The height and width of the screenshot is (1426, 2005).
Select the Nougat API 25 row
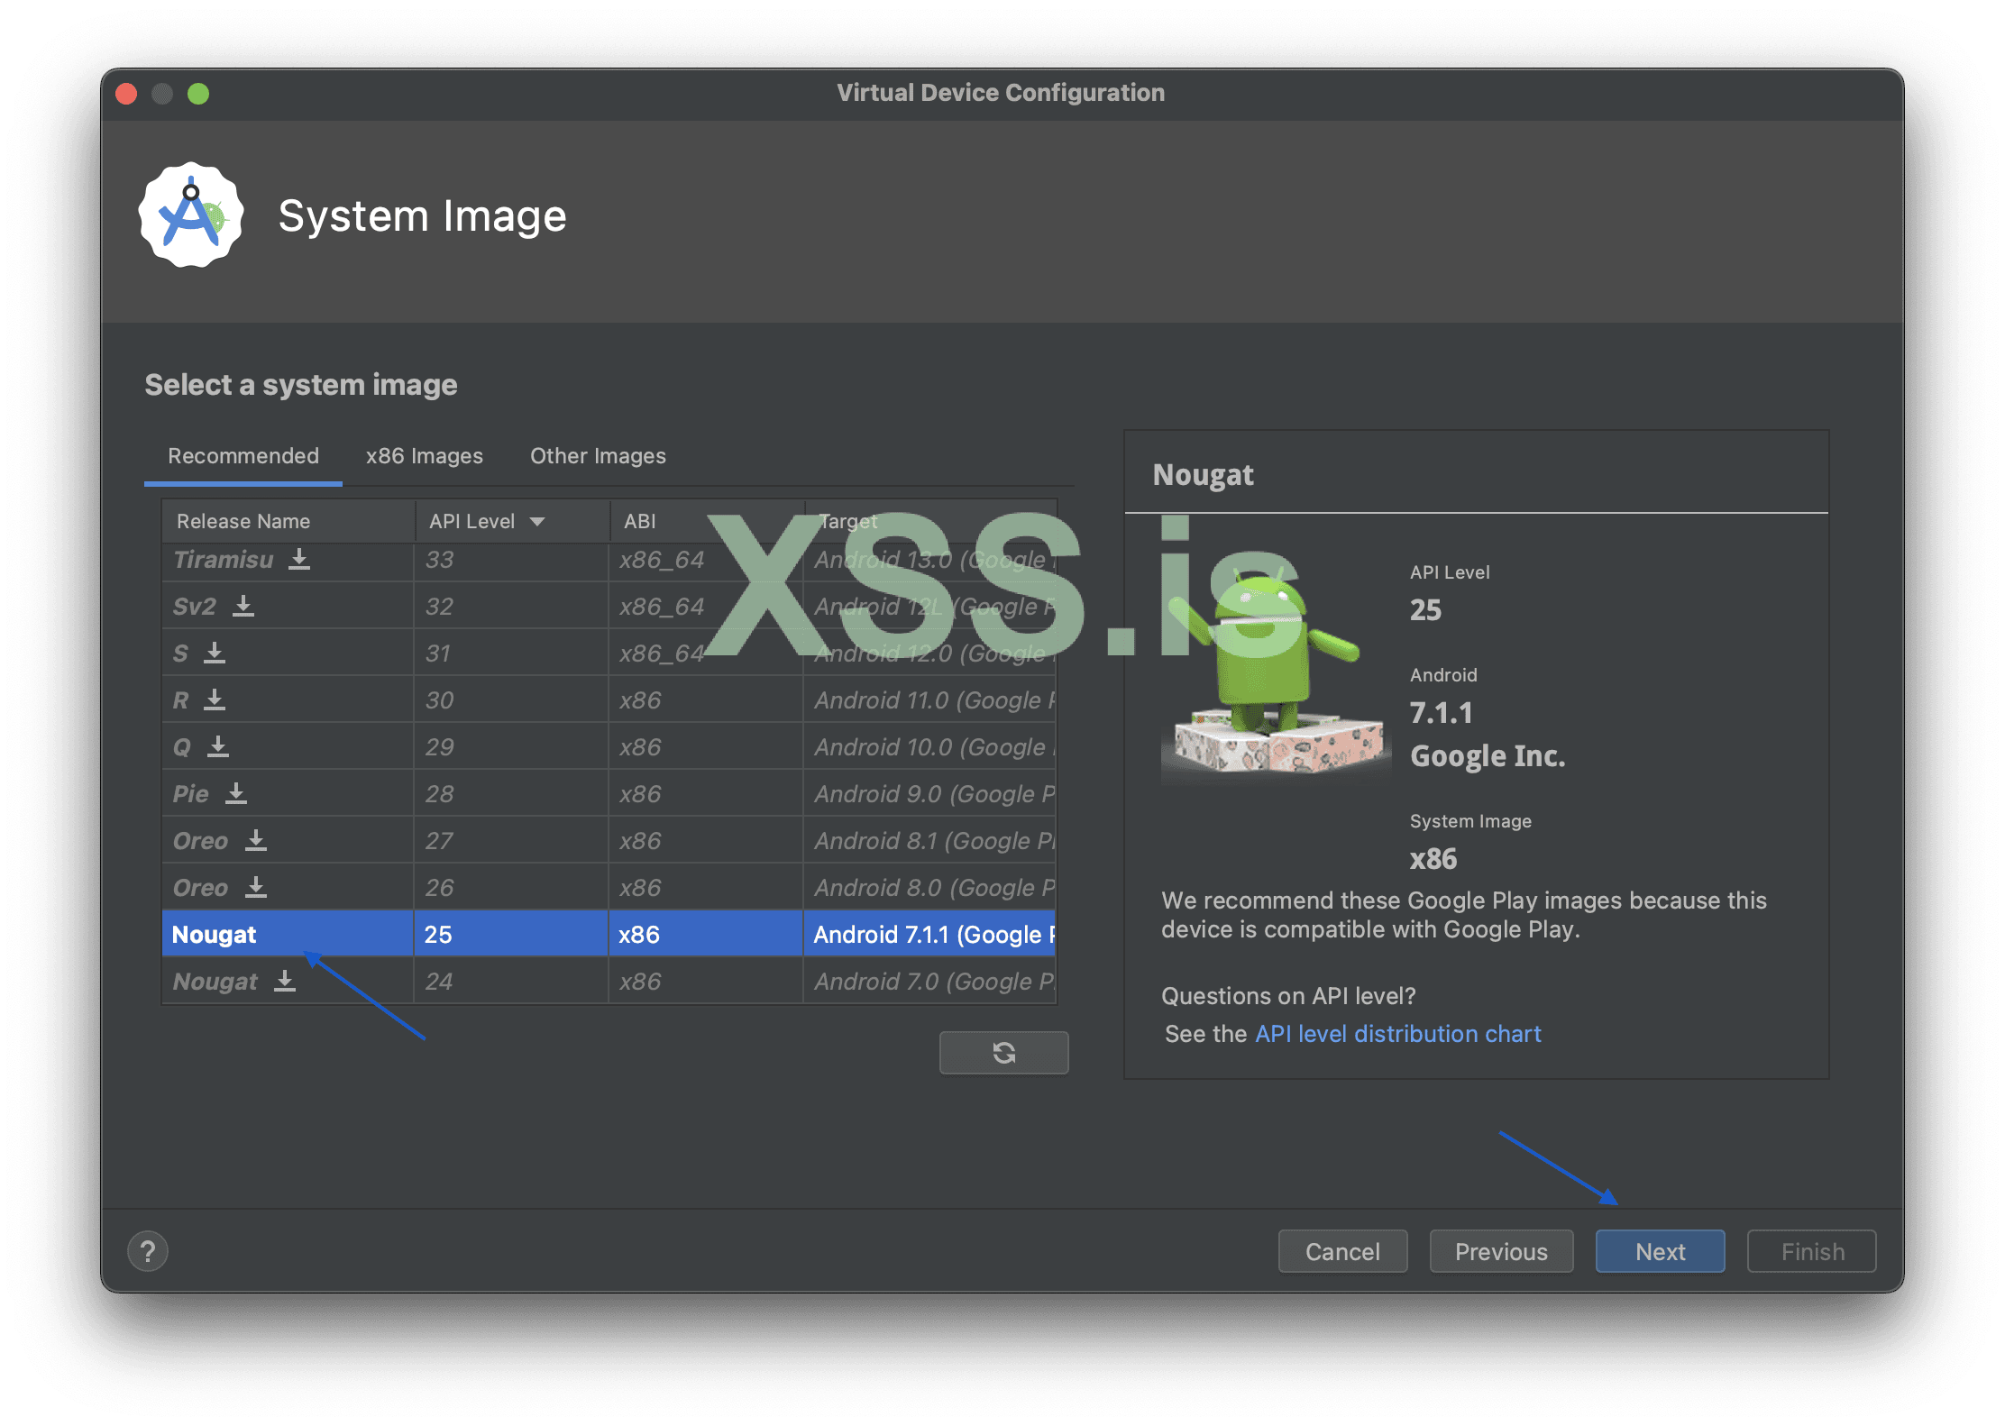coord(288,935)
